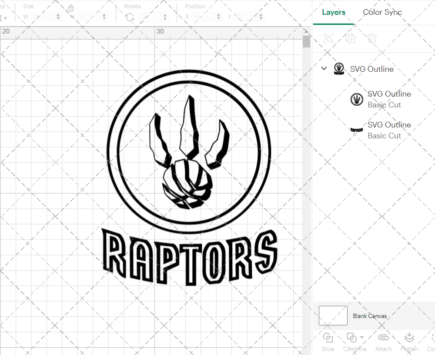435x355 pixels.
Task: Open the shape selector dropdown at top left
Action: 5,17
